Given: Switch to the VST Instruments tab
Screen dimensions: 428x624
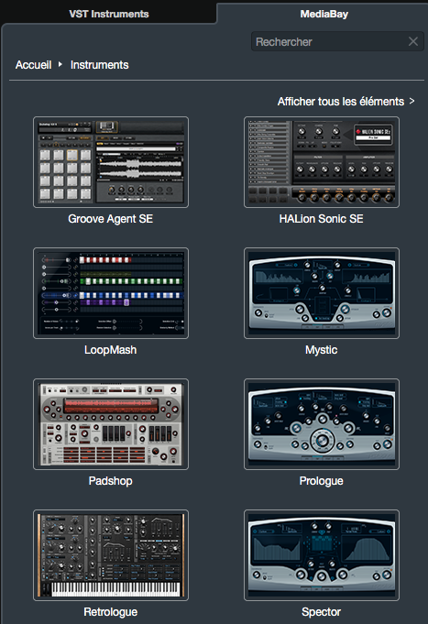Looking at the screenshot, I should (109, 14).
